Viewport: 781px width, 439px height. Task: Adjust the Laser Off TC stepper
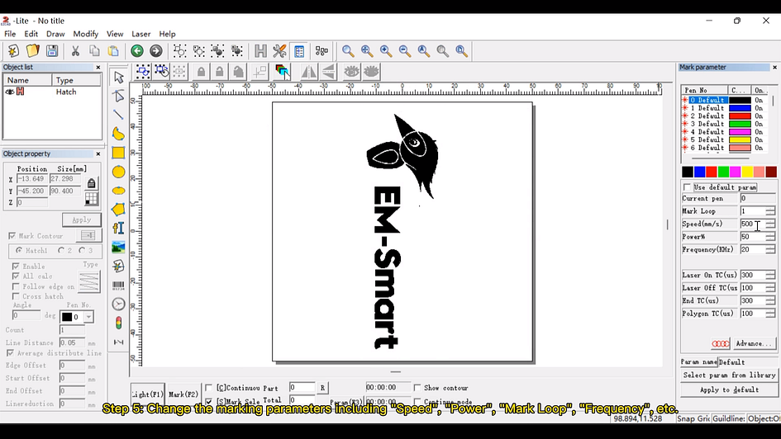[770, 288]
